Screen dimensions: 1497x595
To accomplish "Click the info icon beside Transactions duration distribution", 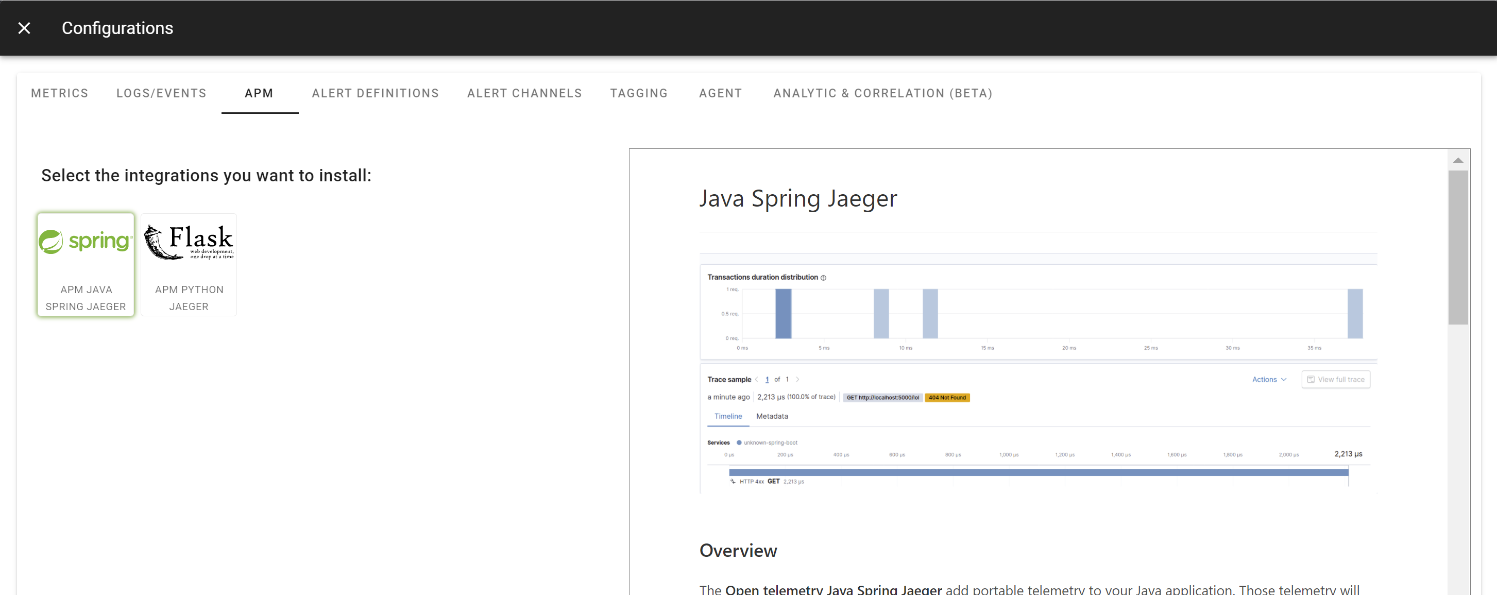I will tap(823, 278).
